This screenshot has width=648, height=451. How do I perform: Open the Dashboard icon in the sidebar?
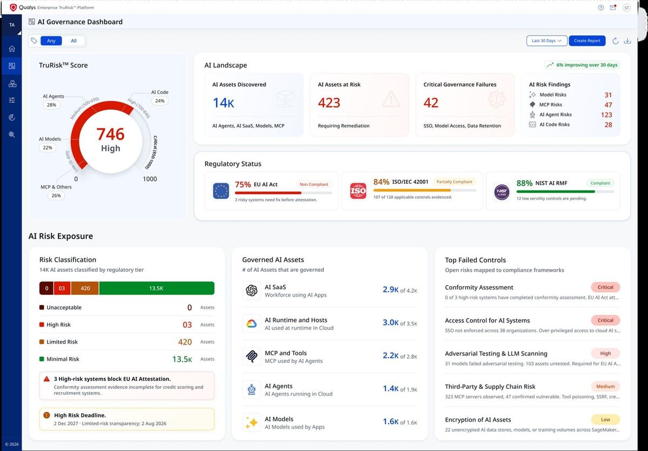point(11,66)
